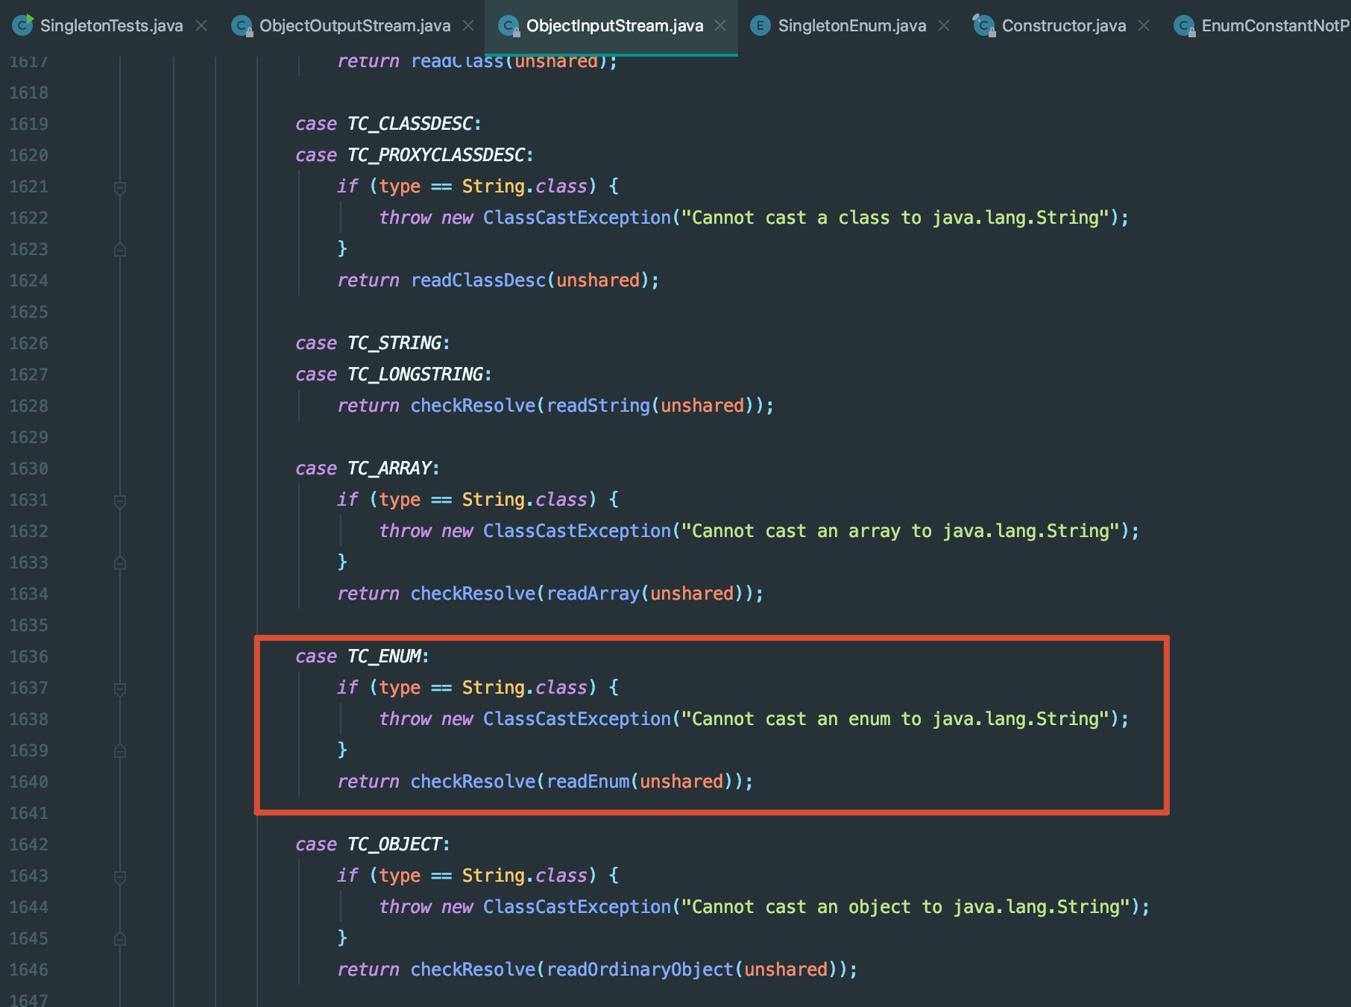This screenshot has width=1351, height=1007.
Task: Click the EnumConstantNotP file icon
Action: (x=1184, y=26)
